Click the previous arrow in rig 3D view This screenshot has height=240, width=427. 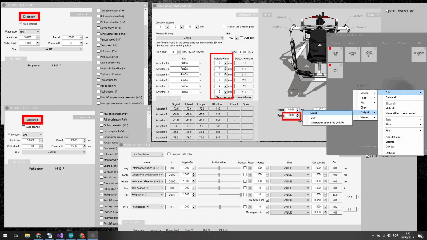pos(265,15)
